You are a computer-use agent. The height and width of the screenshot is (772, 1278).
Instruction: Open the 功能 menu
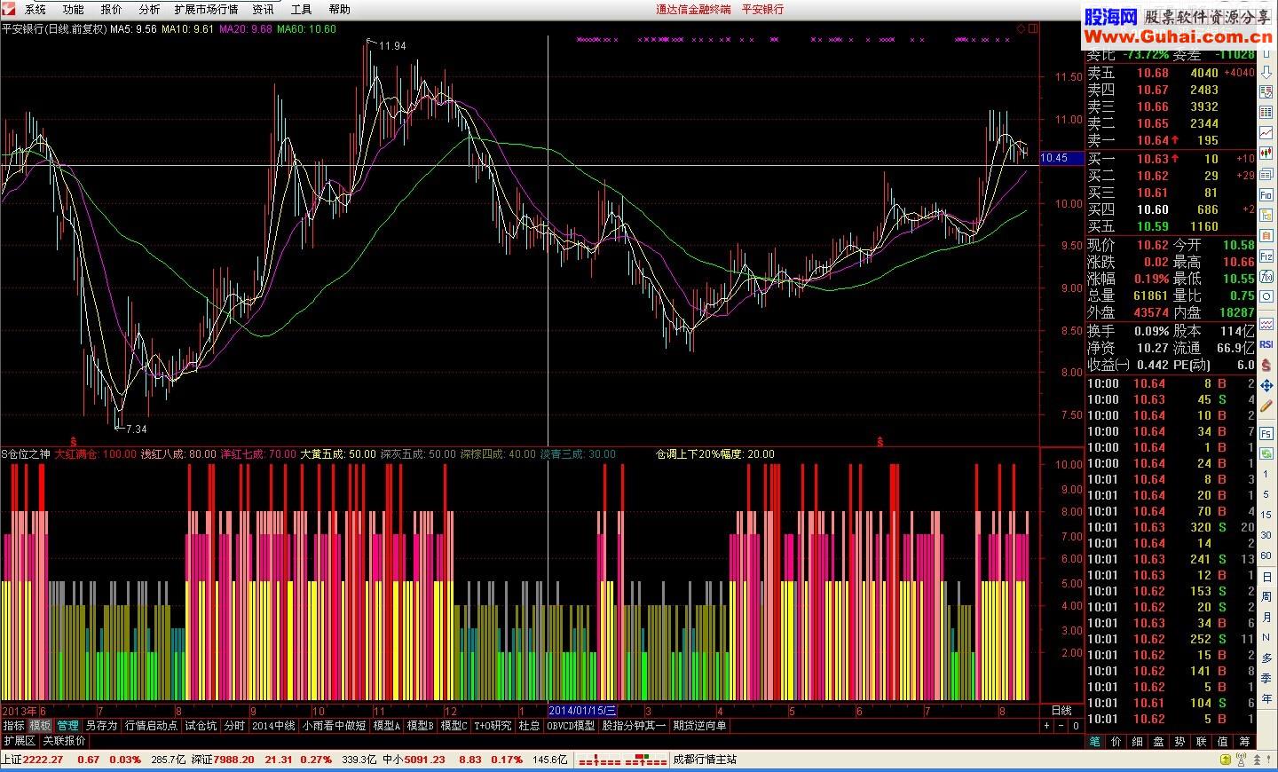click(73, 9)
